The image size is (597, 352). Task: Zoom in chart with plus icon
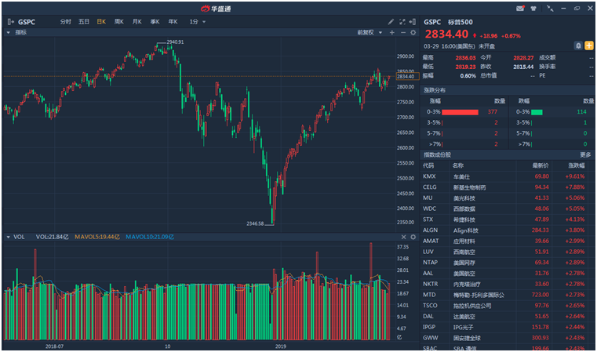[x=391, y=33]
